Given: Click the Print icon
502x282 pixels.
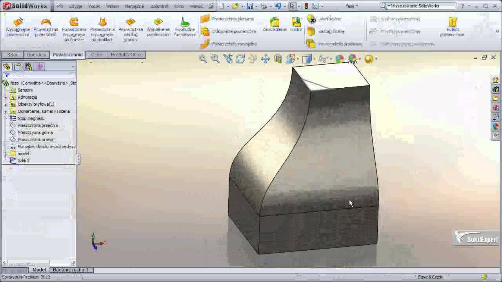Looking at the screenshot, I should point(264,6).
